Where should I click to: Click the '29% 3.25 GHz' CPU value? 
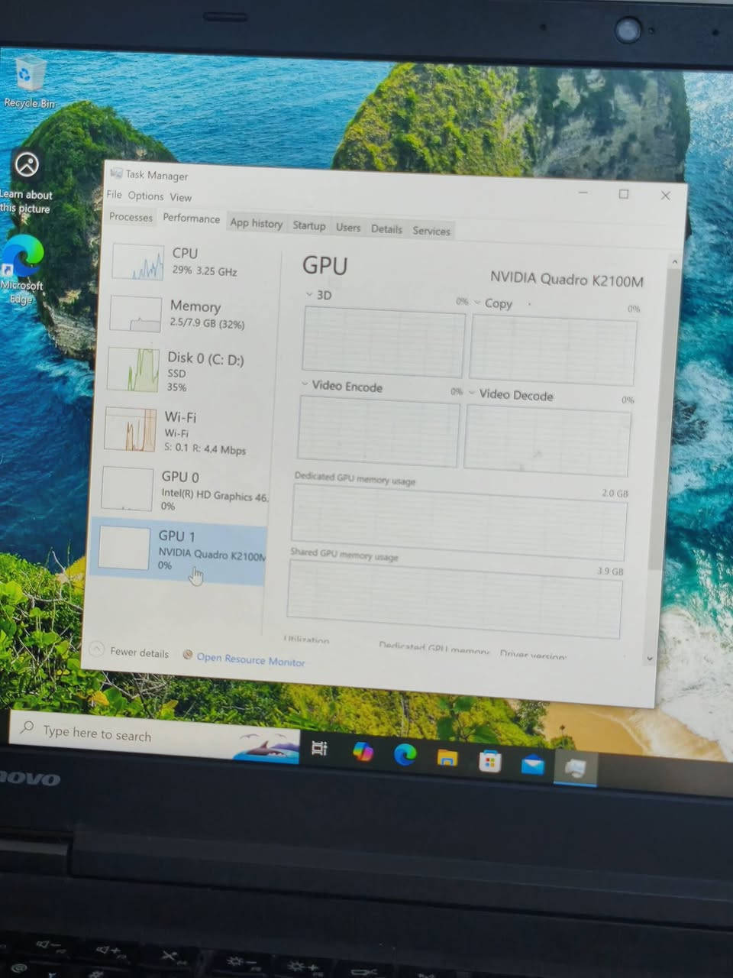205,270
